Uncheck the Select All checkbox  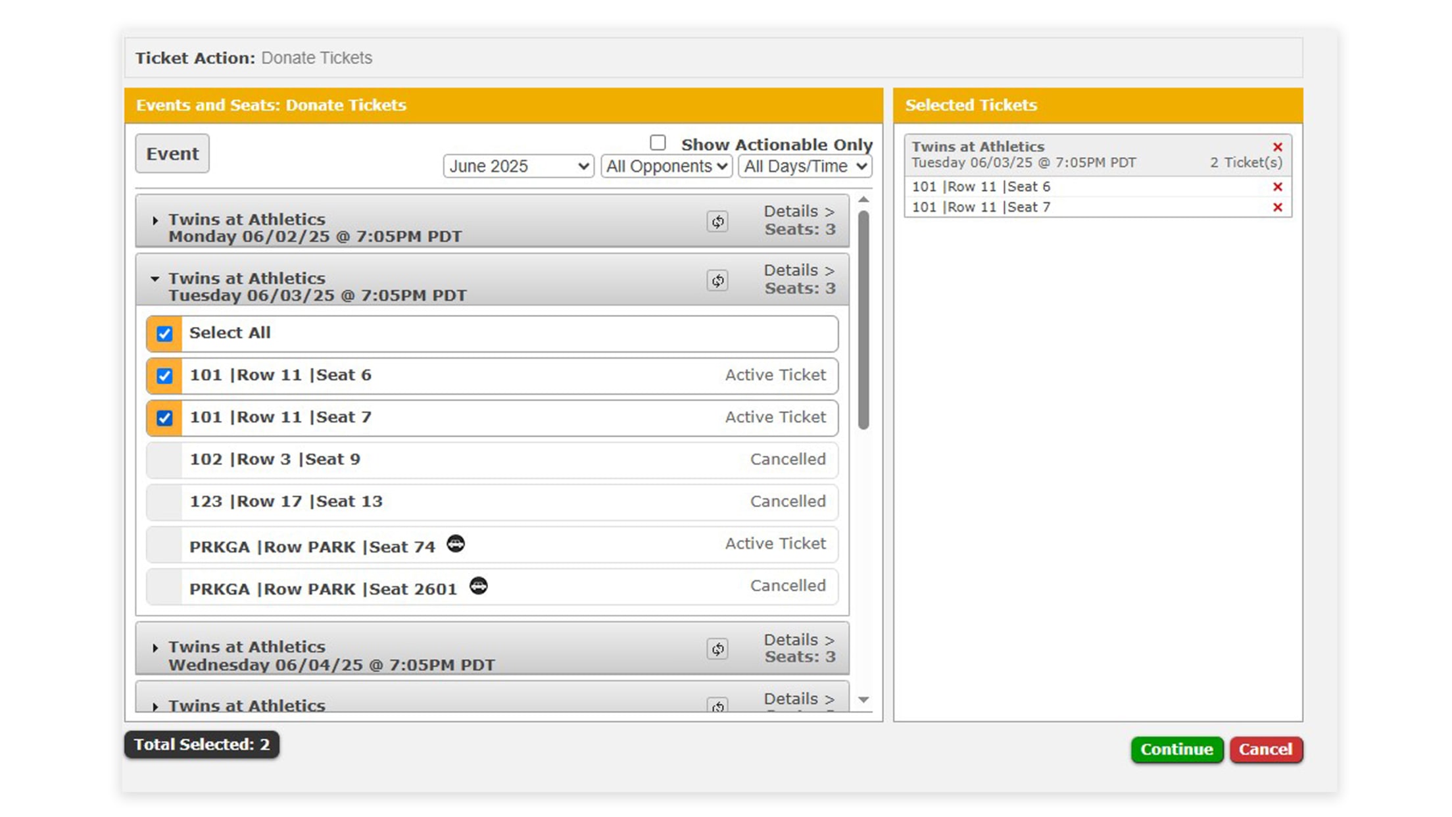pos(164,334)
